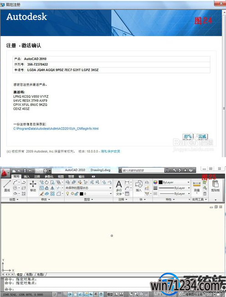Open the Layer Properties manager icon
This screenshot has height=297, width=226.
[67, 182]
